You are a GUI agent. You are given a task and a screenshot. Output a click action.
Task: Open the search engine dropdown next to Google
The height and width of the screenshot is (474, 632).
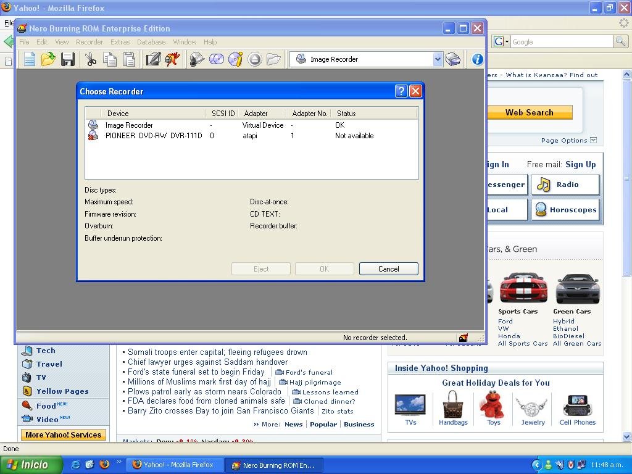[x=507, y=41]
